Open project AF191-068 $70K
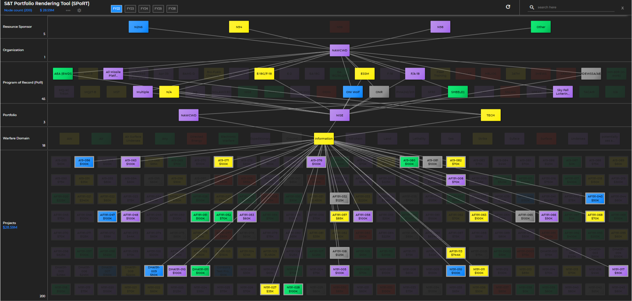This screenshot has width=632, height=301. pos(595,217)
